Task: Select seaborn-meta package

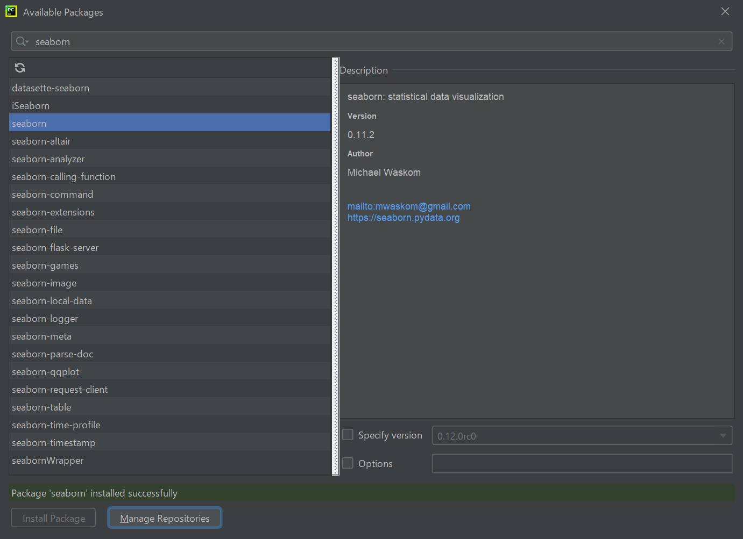Action: click(x=169, y=336)
